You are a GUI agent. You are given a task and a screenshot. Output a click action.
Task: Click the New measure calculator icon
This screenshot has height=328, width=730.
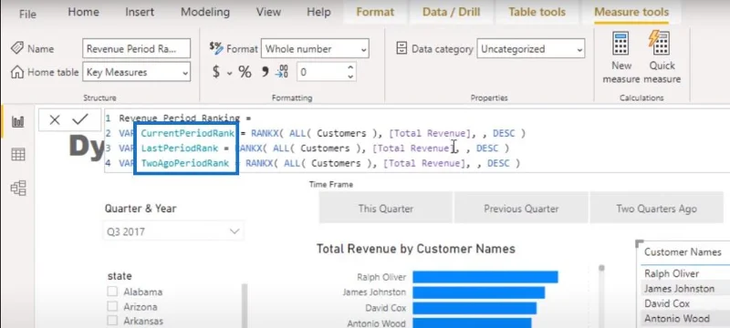click(621, 44)
